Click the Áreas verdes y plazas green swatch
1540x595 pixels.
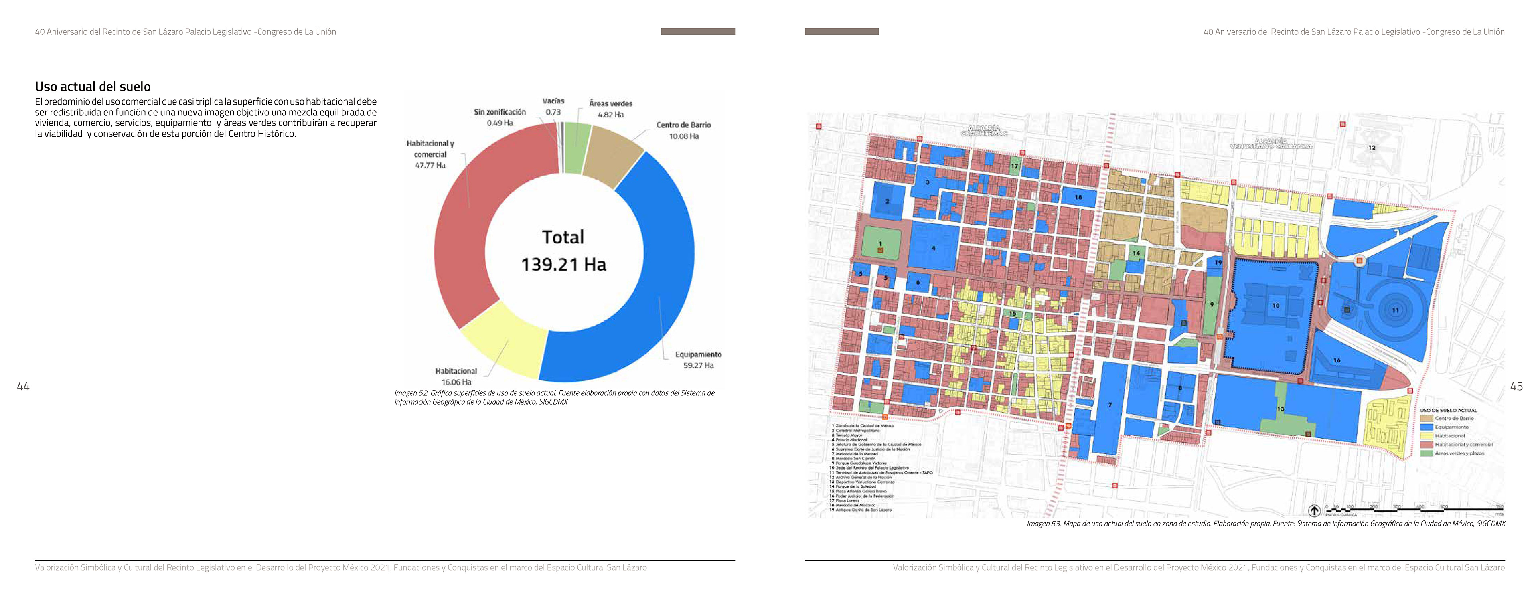click(x=1427, y=453)
